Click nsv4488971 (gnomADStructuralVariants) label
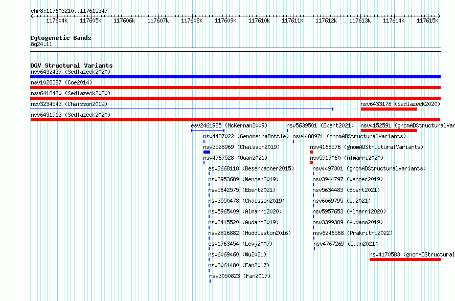The height and width of the screenshot is (301, 455). pos(349,136)
